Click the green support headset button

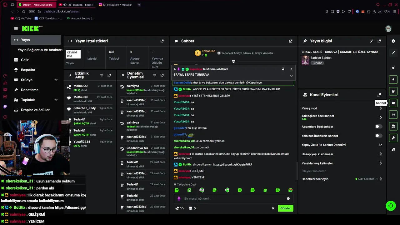point(391,206)
